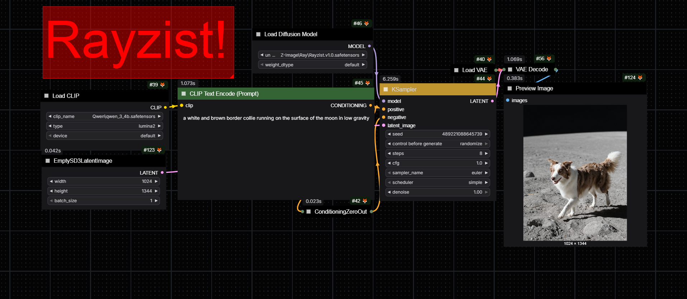Open the sampler_name dropdown set to euler

click(x=437, y=173)
